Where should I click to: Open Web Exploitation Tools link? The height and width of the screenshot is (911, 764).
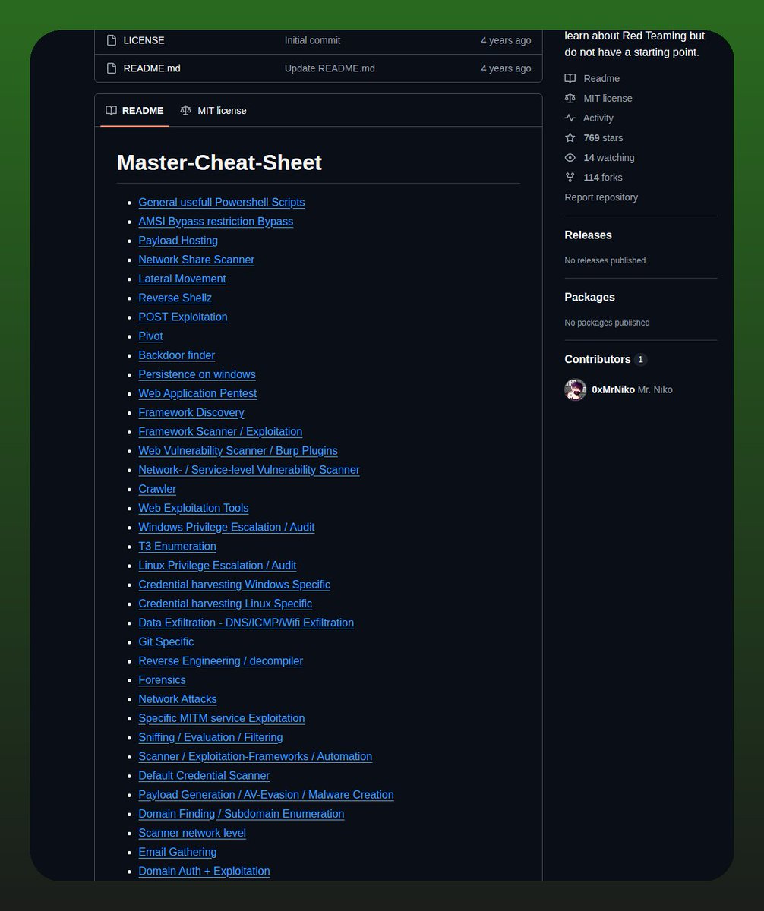coord(194,508)
